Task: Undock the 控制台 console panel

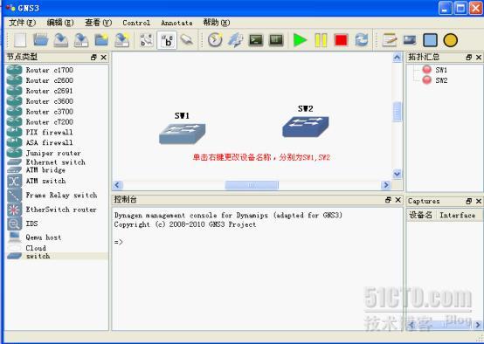Action: pyautogui.click(x=388, y=200)
